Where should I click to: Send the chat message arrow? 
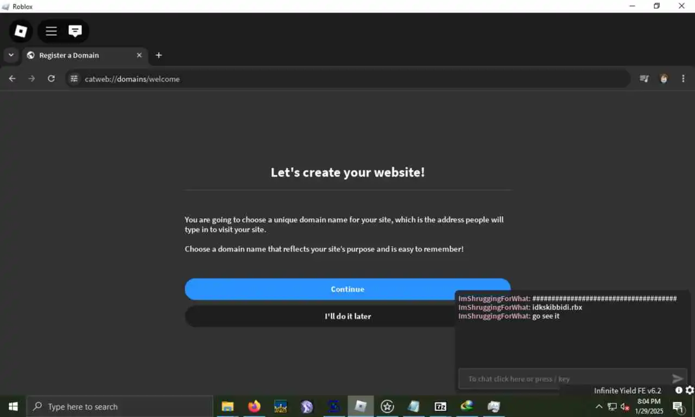click(x=678, y=379)
